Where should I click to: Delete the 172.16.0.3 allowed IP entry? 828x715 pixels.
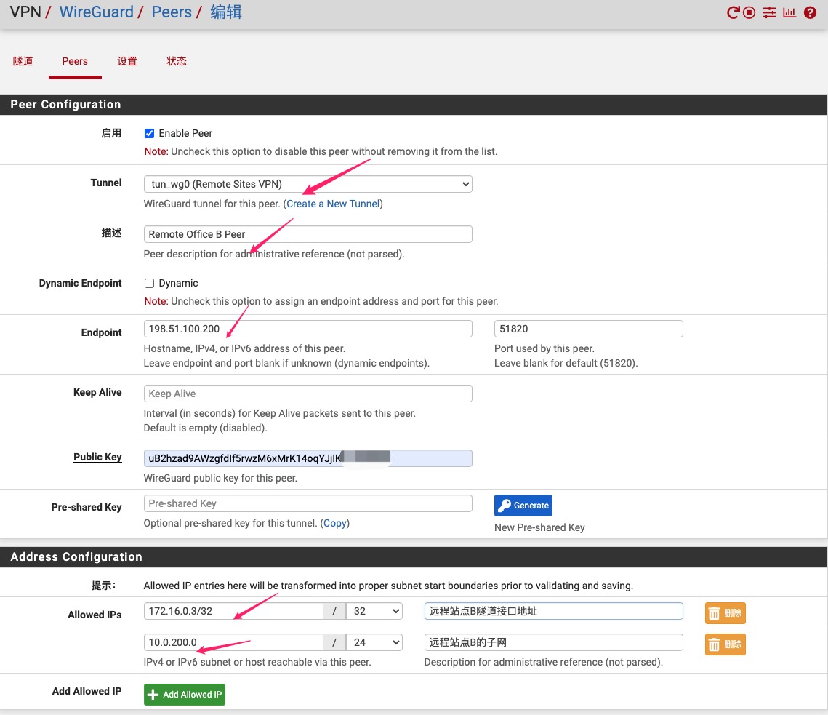click(x=725, y=612)
